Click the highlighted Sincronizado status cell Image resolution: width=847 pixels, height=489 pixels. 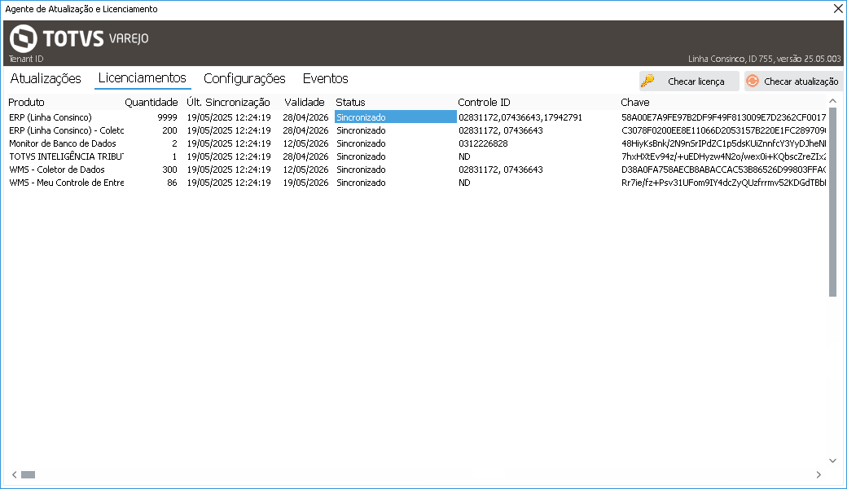pos(396,117)
